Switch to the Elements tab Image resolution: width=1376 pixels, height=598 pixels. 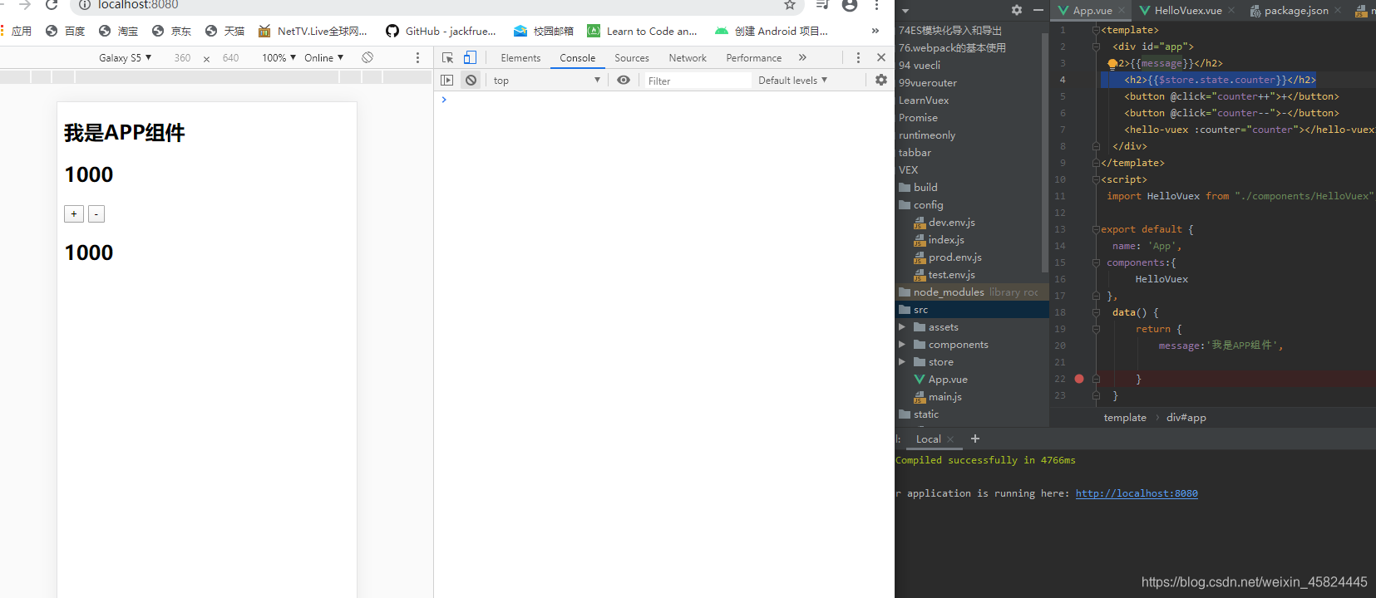[520, 58]
